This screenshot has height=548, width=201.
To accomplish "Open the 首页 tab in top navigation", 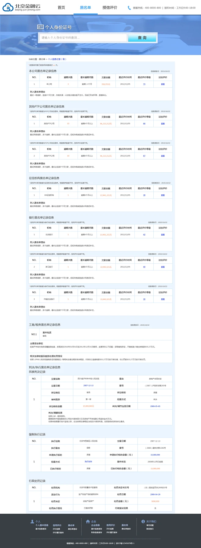I will click(61, 8).
